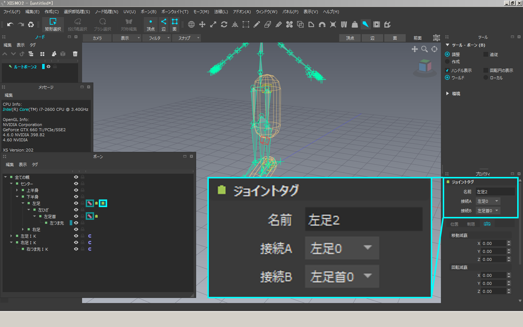Enable the 回転円の表示 checkbox
Viewport: 523px width, 327px height.
tap(486, 70)
